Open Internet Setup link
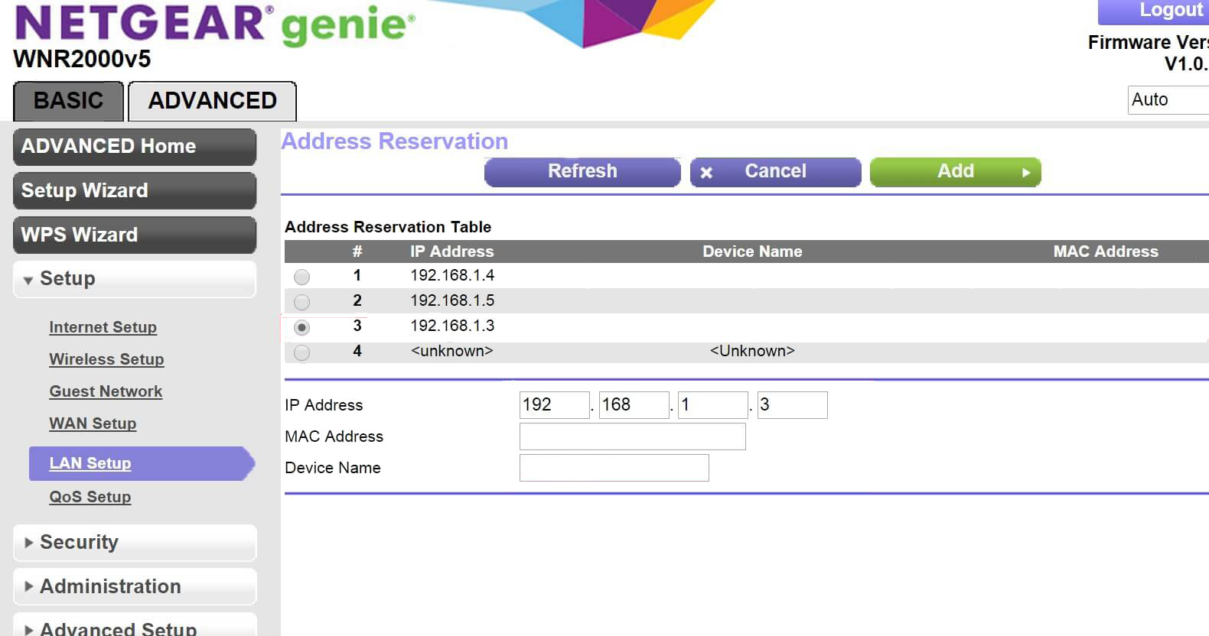The height and width of the screenshot is (636, 1209). (x=103, y=327)
